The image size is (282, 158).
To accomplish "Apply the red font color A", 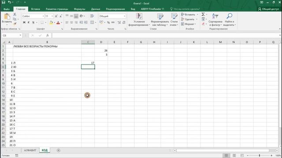I will point(58,22).
